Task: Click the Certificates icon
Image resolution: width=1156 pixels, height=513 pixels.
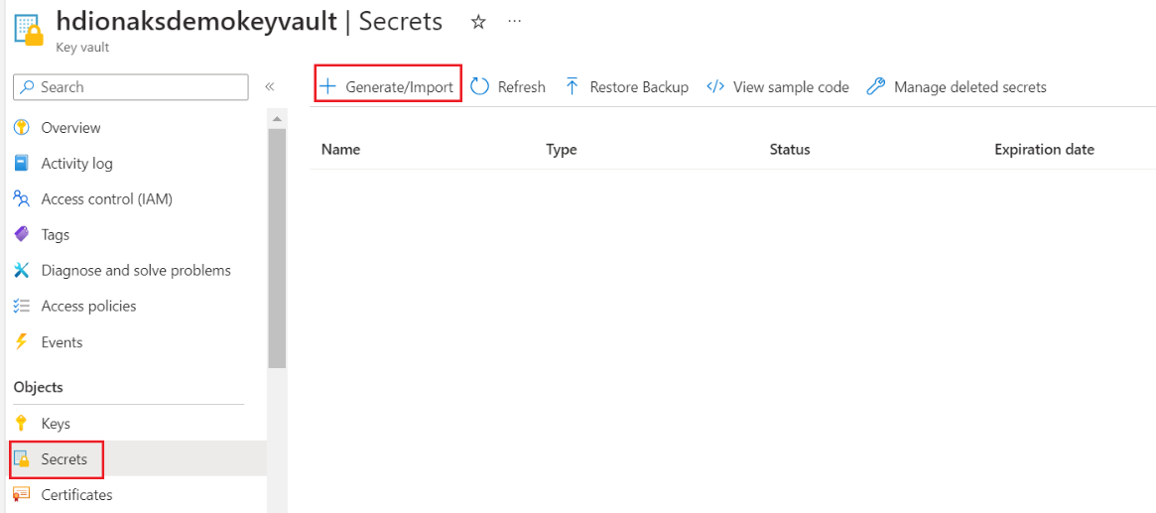Action: click(x=22, y=495)
